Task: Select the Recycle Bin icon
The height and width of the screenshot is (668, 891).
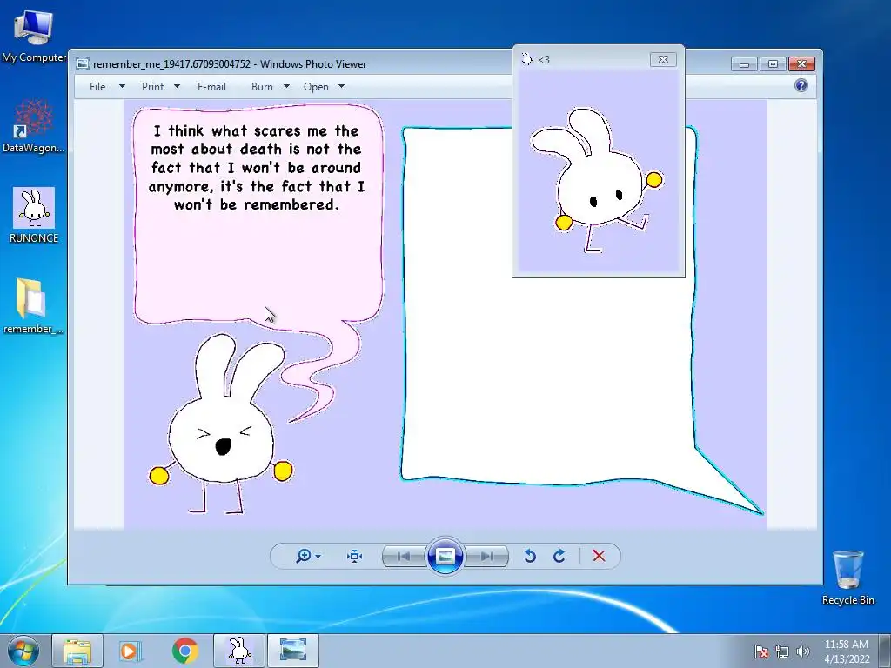Action: (847, 578)
